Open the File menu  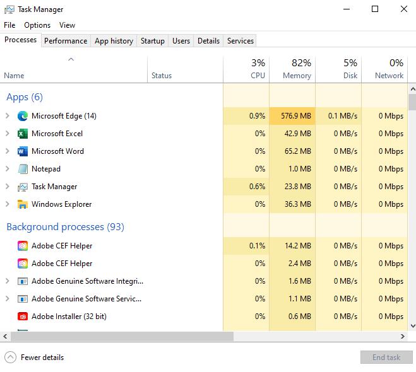point(9,25)
